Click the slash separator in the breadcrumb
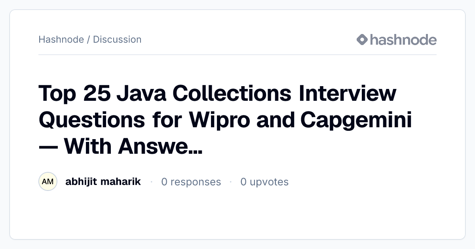 tap(89, 40)
